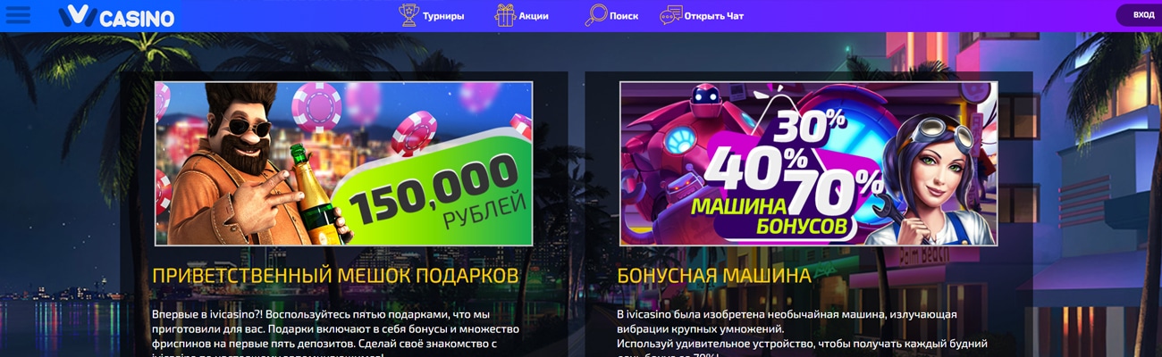
Task: Open the Турниры menu item
Action: (x=443, y=16)
